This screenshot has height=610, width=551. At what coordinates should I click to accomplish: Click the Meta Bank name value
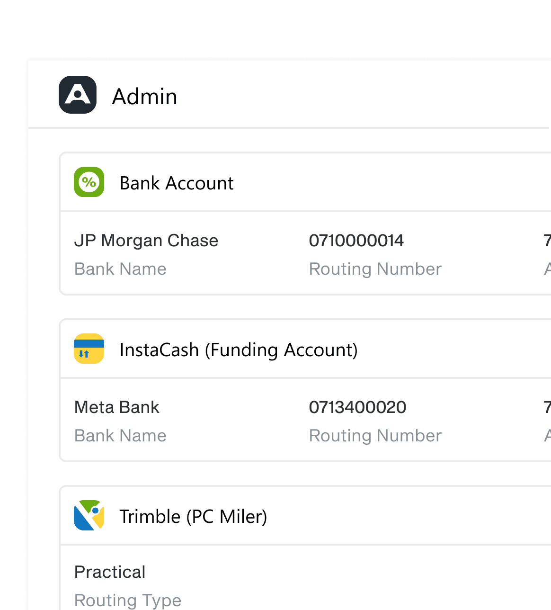point(117,407)
